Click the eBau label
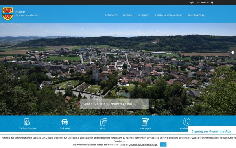 click(102, 129)
